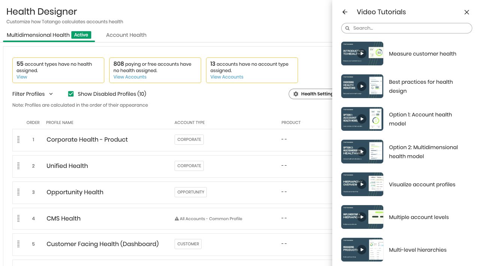Click the search magnifier icon
Viewport: 479px width, 266px height.
348,28
